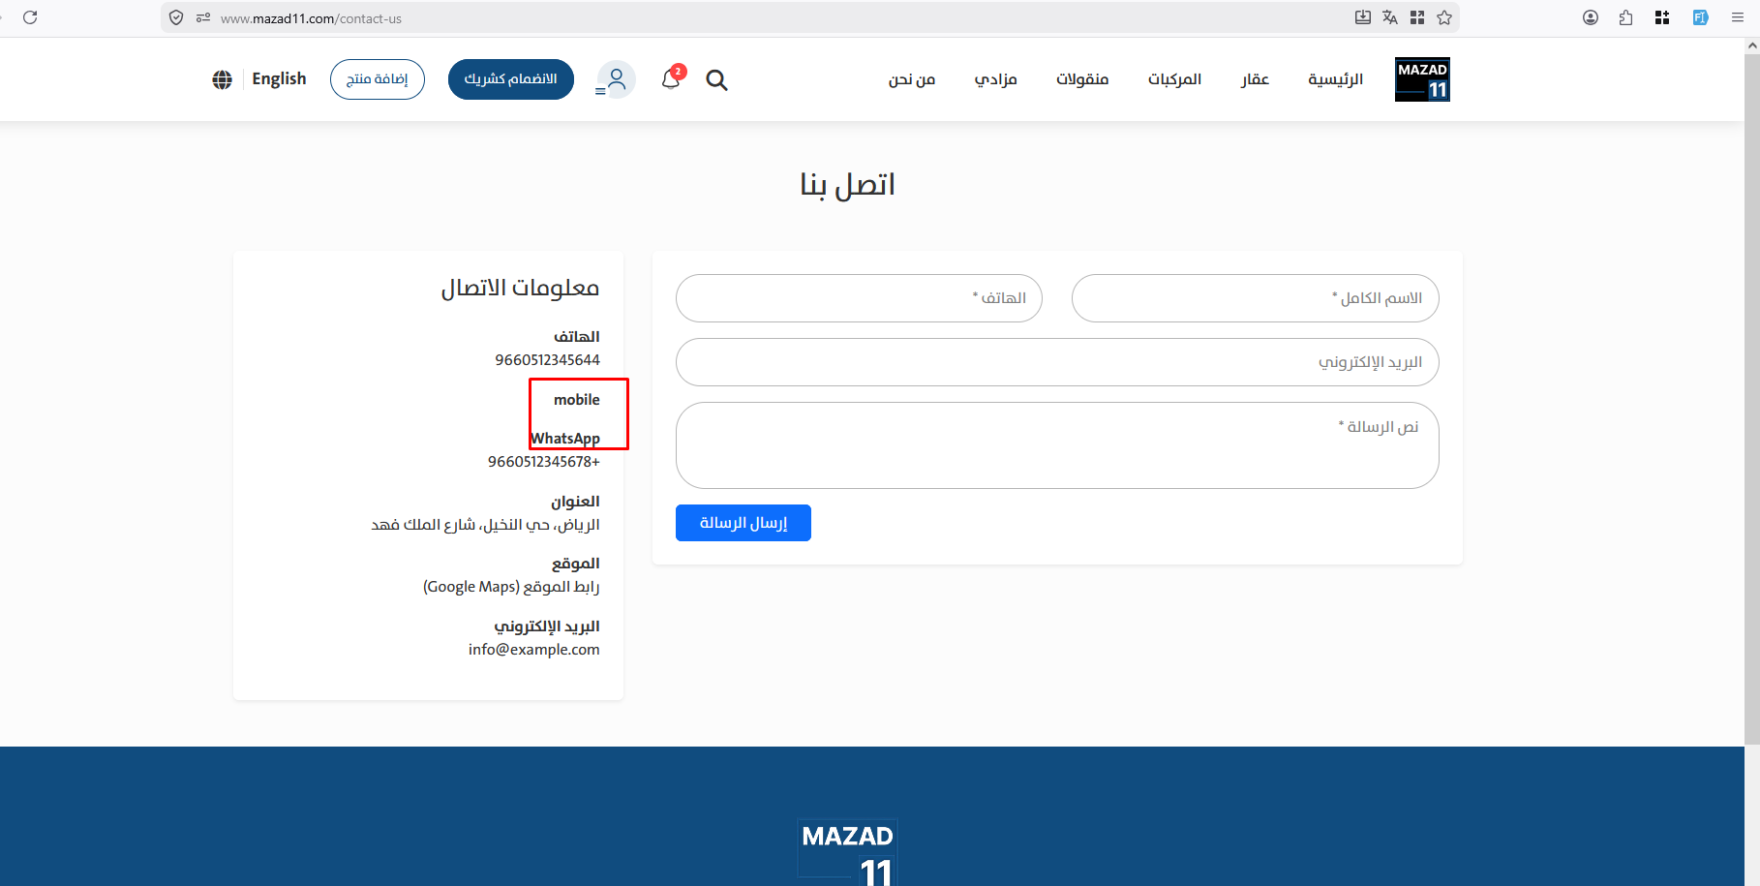Send the message with the إرسال الرسالة button

(x=743, y=523)
